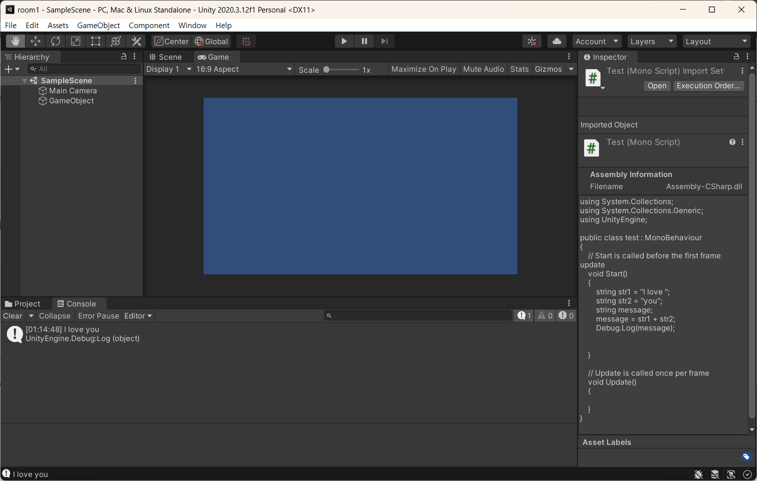
Task: Open Inspector panel options menu
Action: coord(747,57)
